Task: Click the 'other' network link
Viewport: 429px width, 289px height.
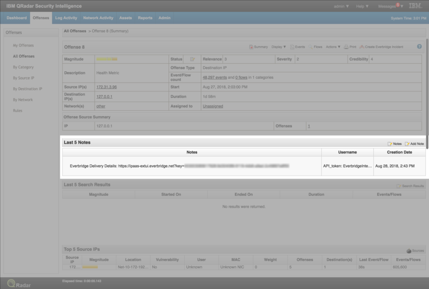Action: (x=101, y=106)
